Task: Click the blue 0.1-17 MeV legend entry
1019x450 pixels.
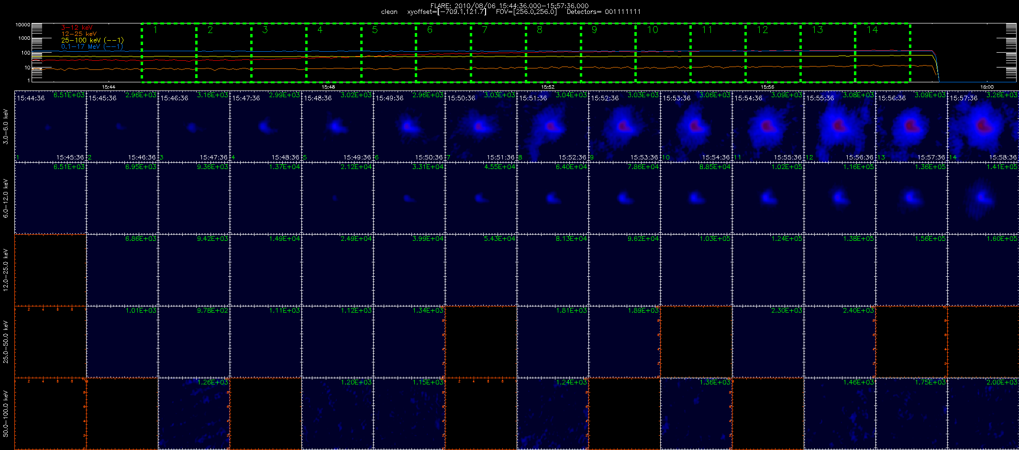Action: tap(92, 46)
